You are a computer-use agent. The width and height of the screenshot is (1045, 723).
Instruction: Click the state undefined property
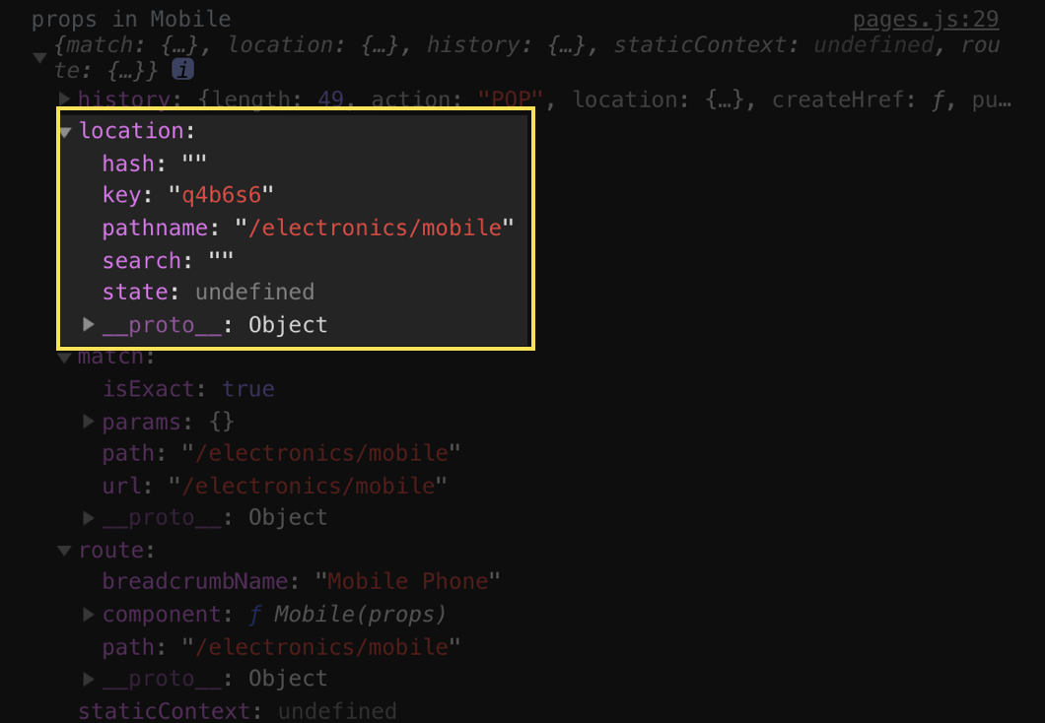tap(208, 292)
